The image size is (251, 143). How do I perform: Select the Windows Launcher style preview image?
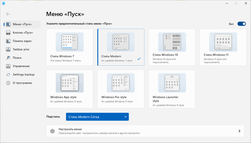[x=172, y=83]
